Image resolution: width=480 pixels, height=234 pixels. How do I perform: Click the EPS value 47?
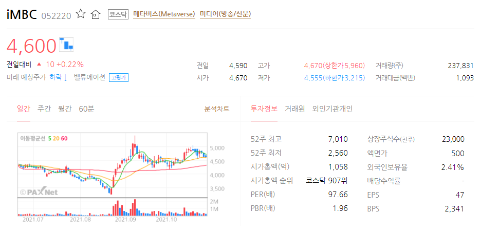460,195
